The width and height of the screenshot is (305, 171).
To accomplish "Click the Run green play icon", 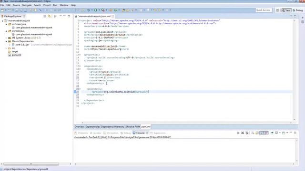I will click(95, 10).
